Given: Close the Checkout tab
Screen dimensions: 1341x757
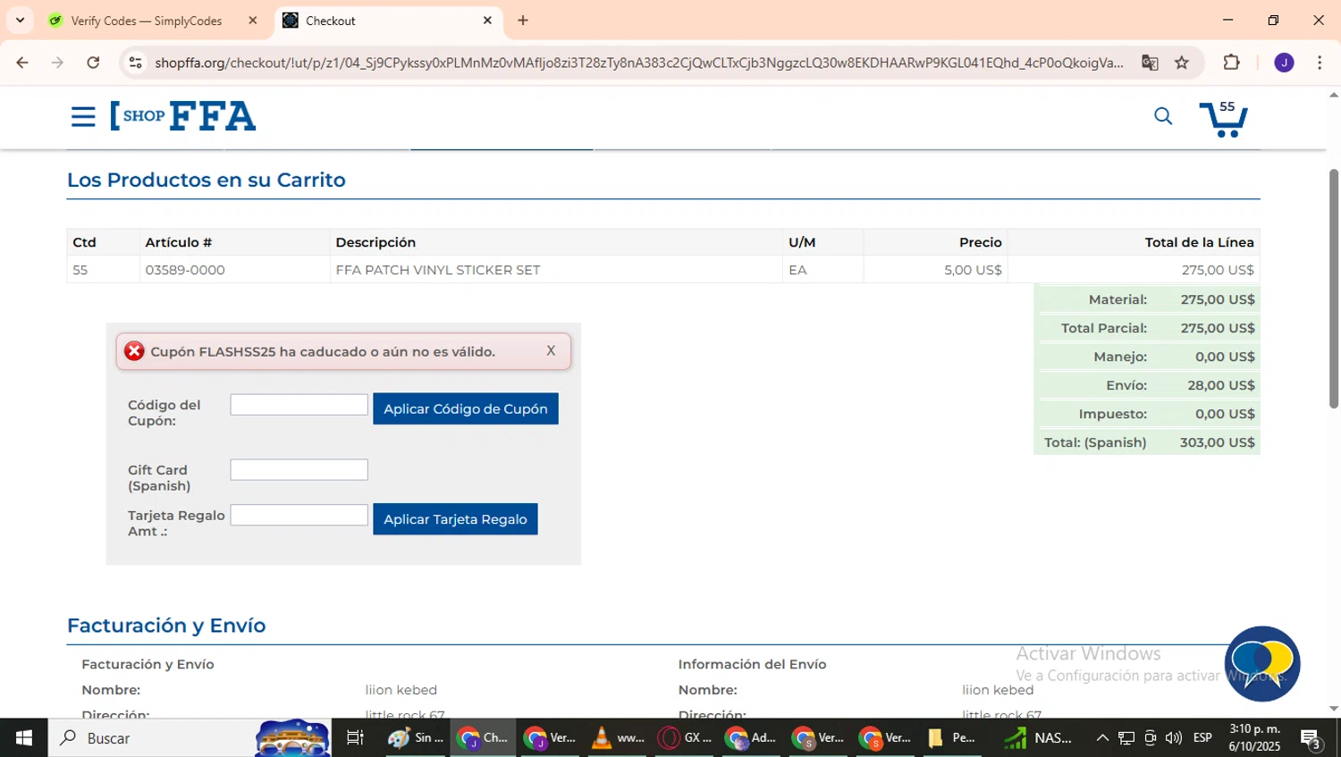Looking at the screenshot, I should pos(487,21).
